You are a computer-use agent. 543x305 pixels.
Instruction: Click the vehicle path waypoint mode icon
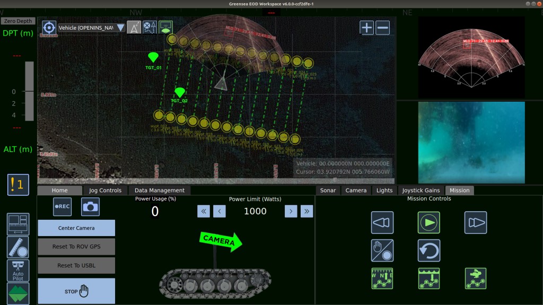click(476, 279)
